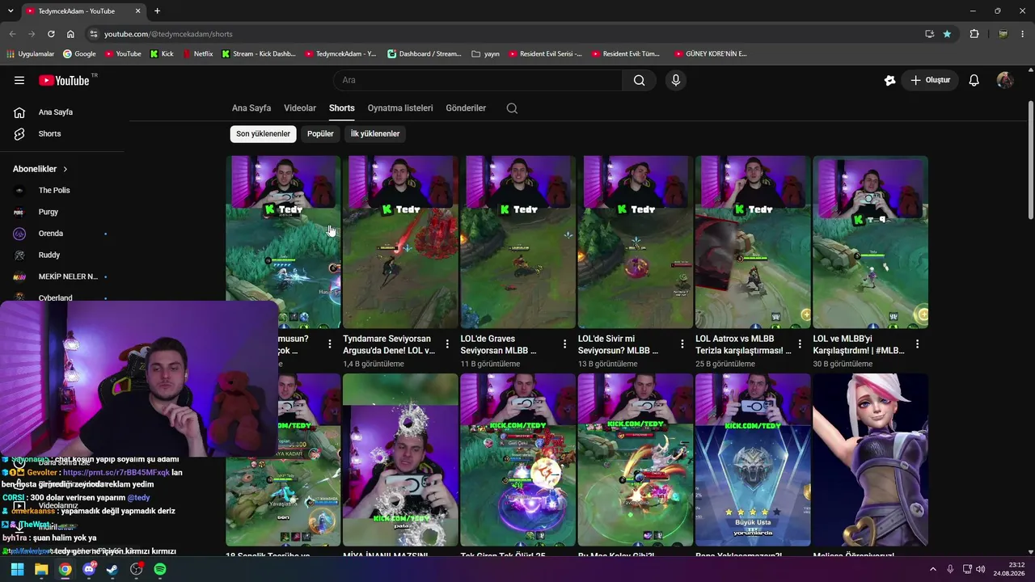Open the Chrome extensions puzzle icon
This screenshot has height=582, width=1035.
pyautogui.click(x=974, y=34)
